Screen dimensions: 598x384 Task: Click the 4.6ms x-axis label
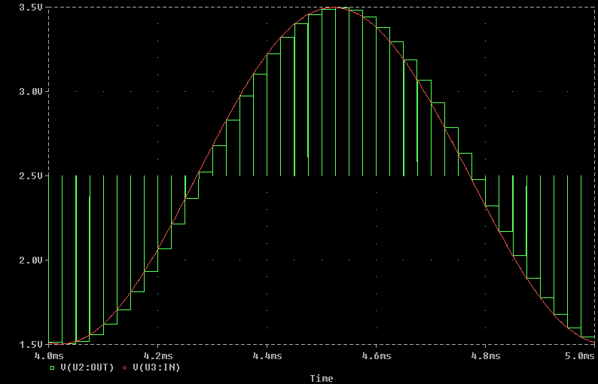[x=377, y=356]
